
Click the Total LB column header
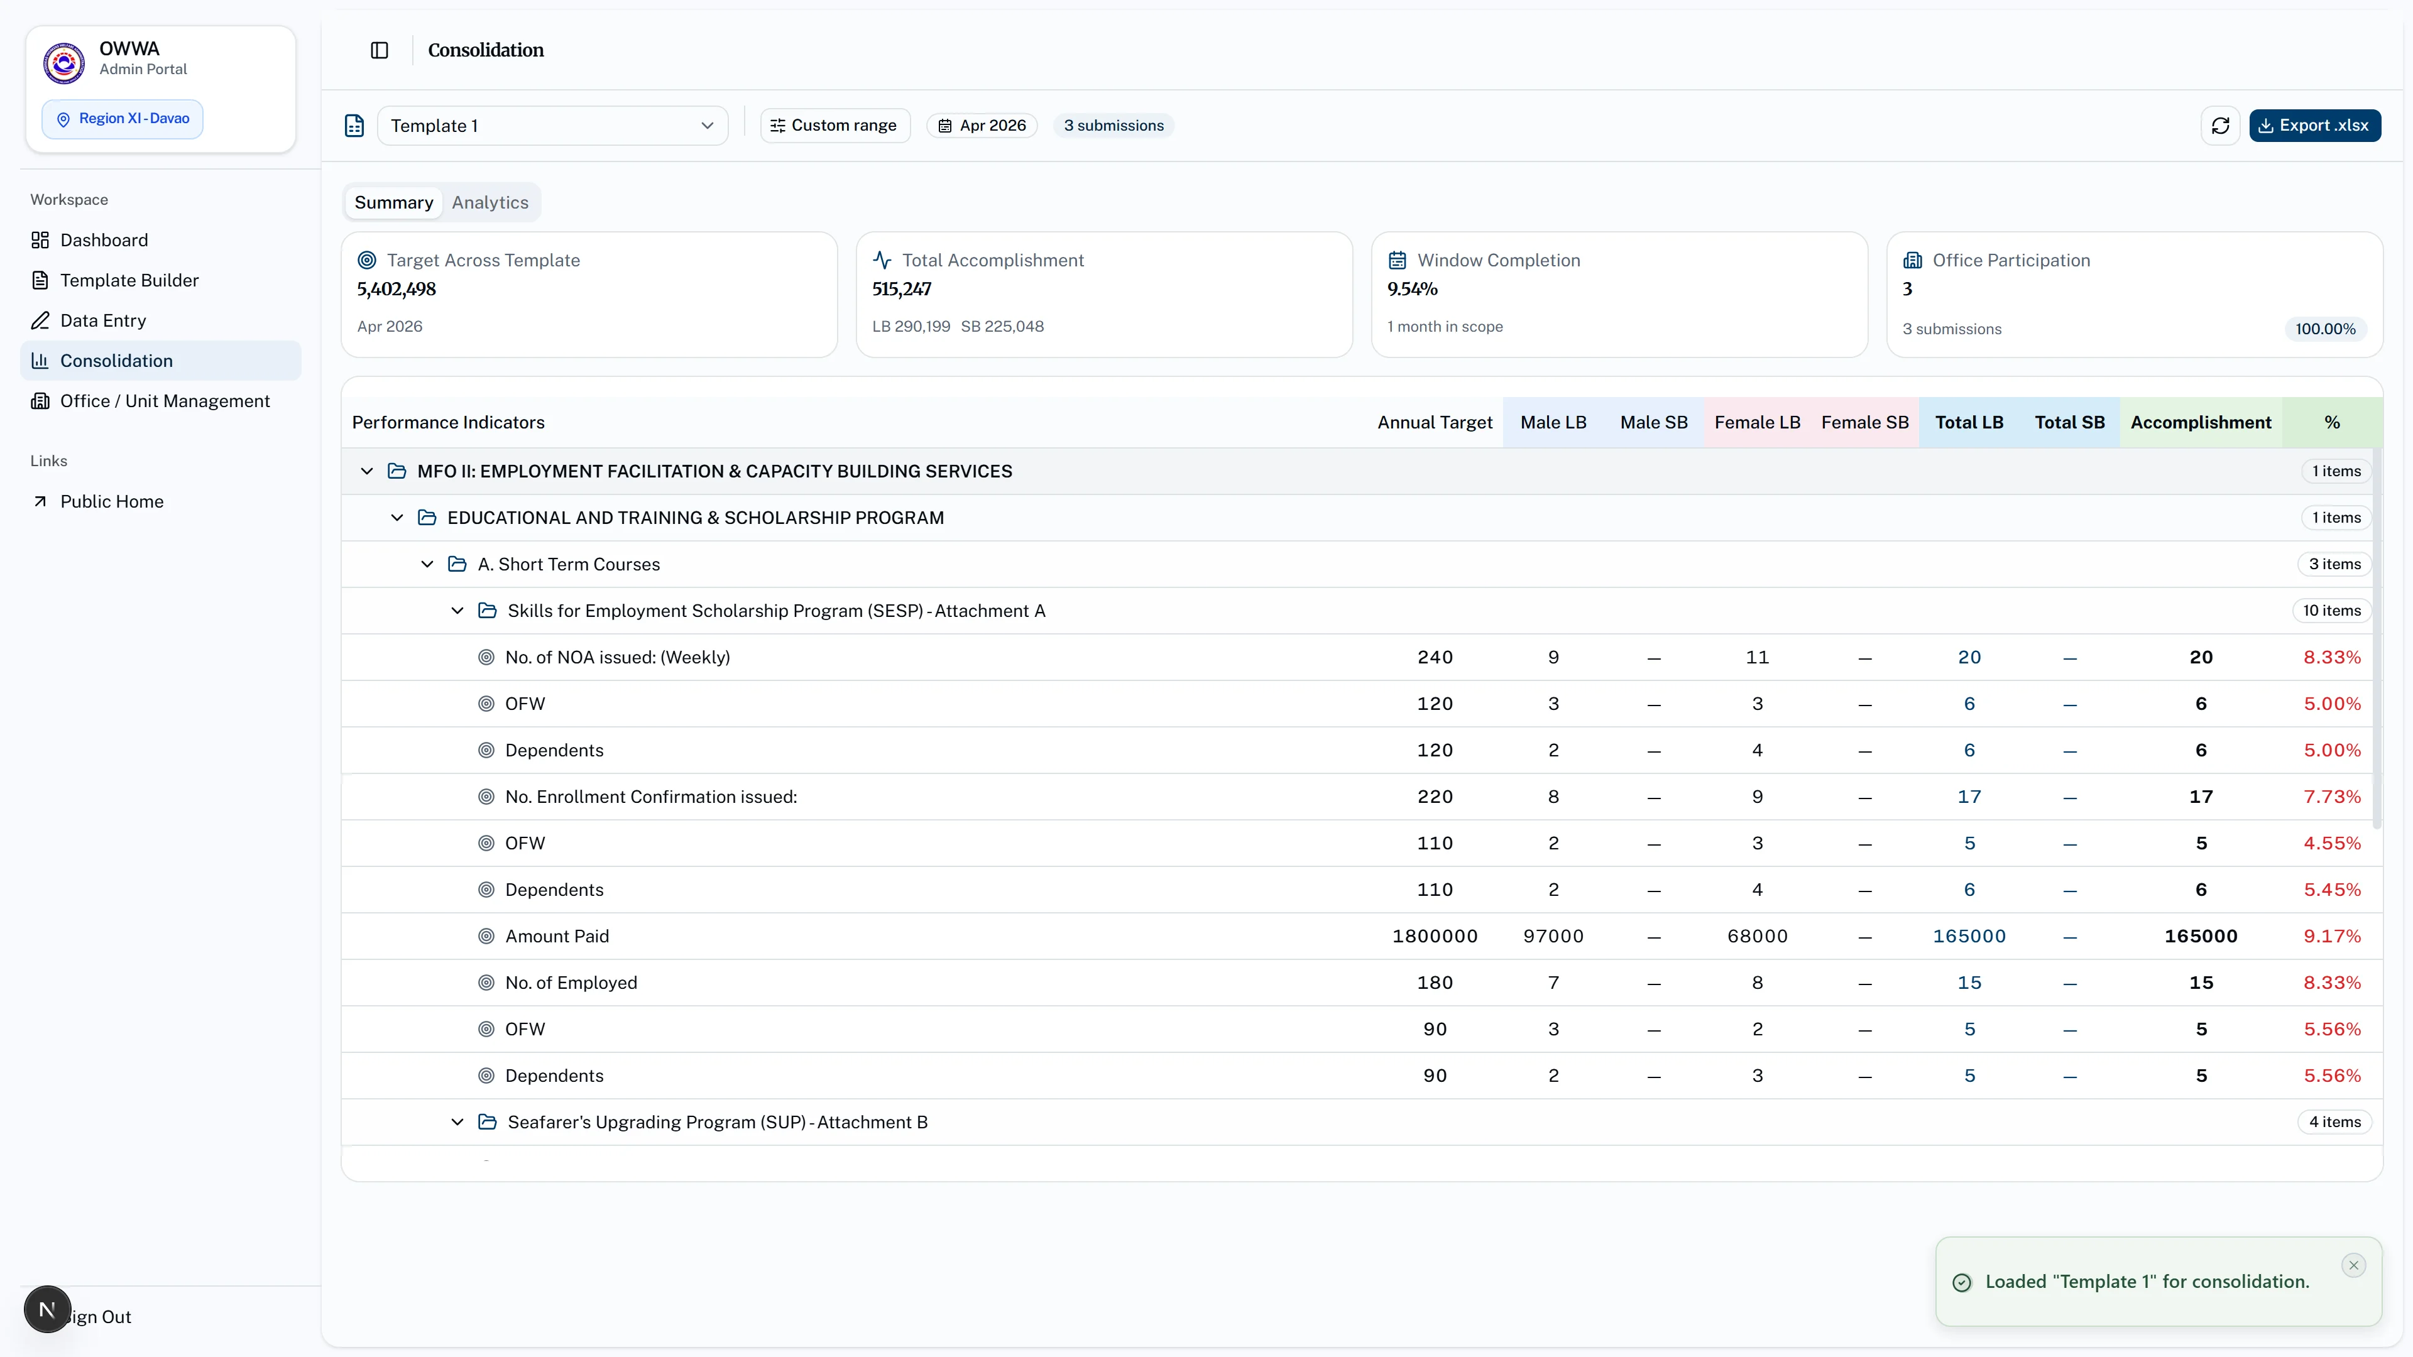click(1969, 422)
